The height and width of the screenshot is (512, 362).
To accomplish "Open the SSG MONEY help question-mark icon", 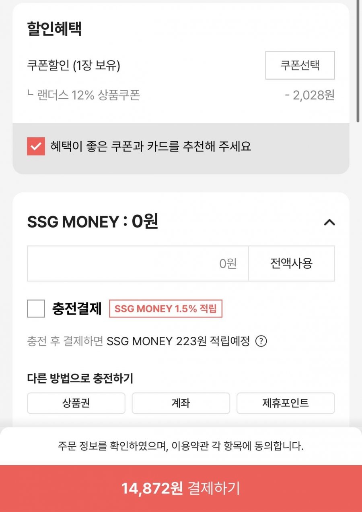I will point(261,342).
